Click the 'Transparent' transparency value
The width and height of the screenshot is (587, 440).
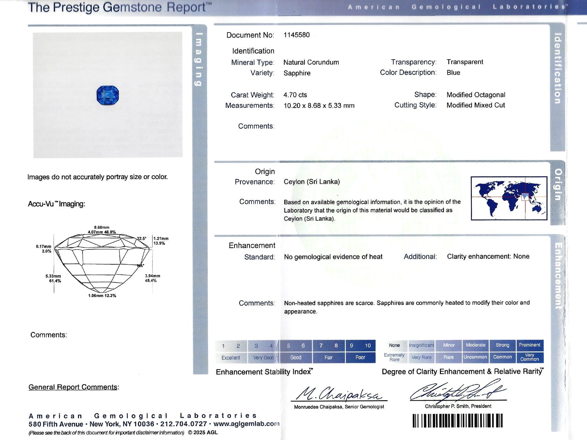click(x=465, y=62)
